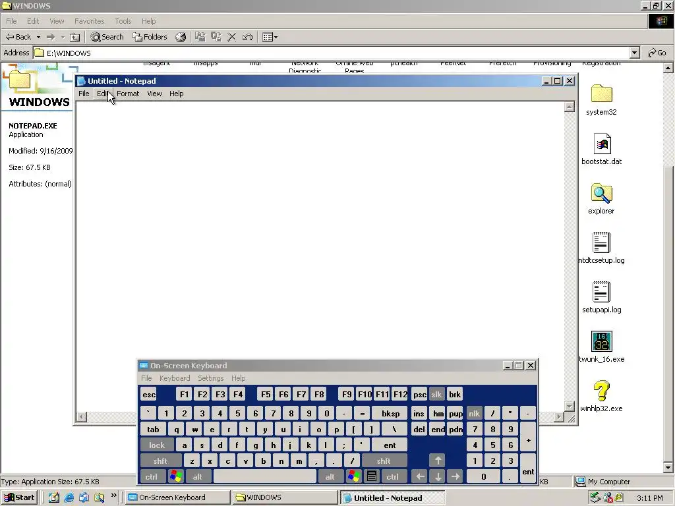
Task: Select the explorer application icon
Action: tap(601, 193)
